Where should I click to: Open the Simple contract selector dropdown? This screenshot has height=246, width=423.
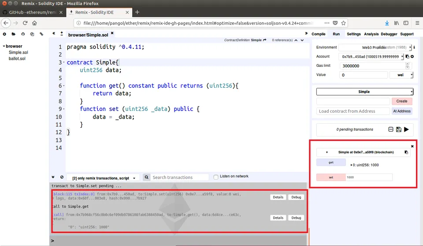[365, 92]
